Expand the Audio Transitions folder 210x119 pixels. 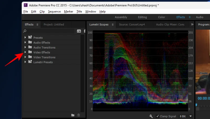pyautogui.click(x=25, y=47)
